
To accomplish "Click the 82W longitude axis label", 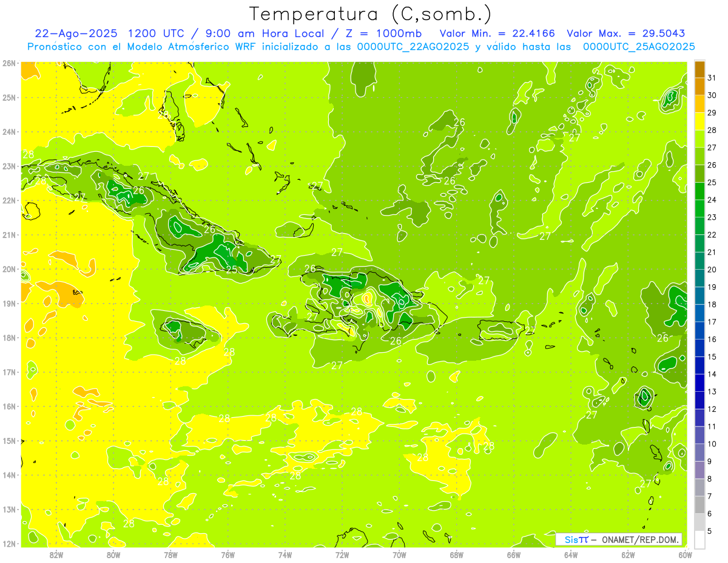I will pos(56,554).
